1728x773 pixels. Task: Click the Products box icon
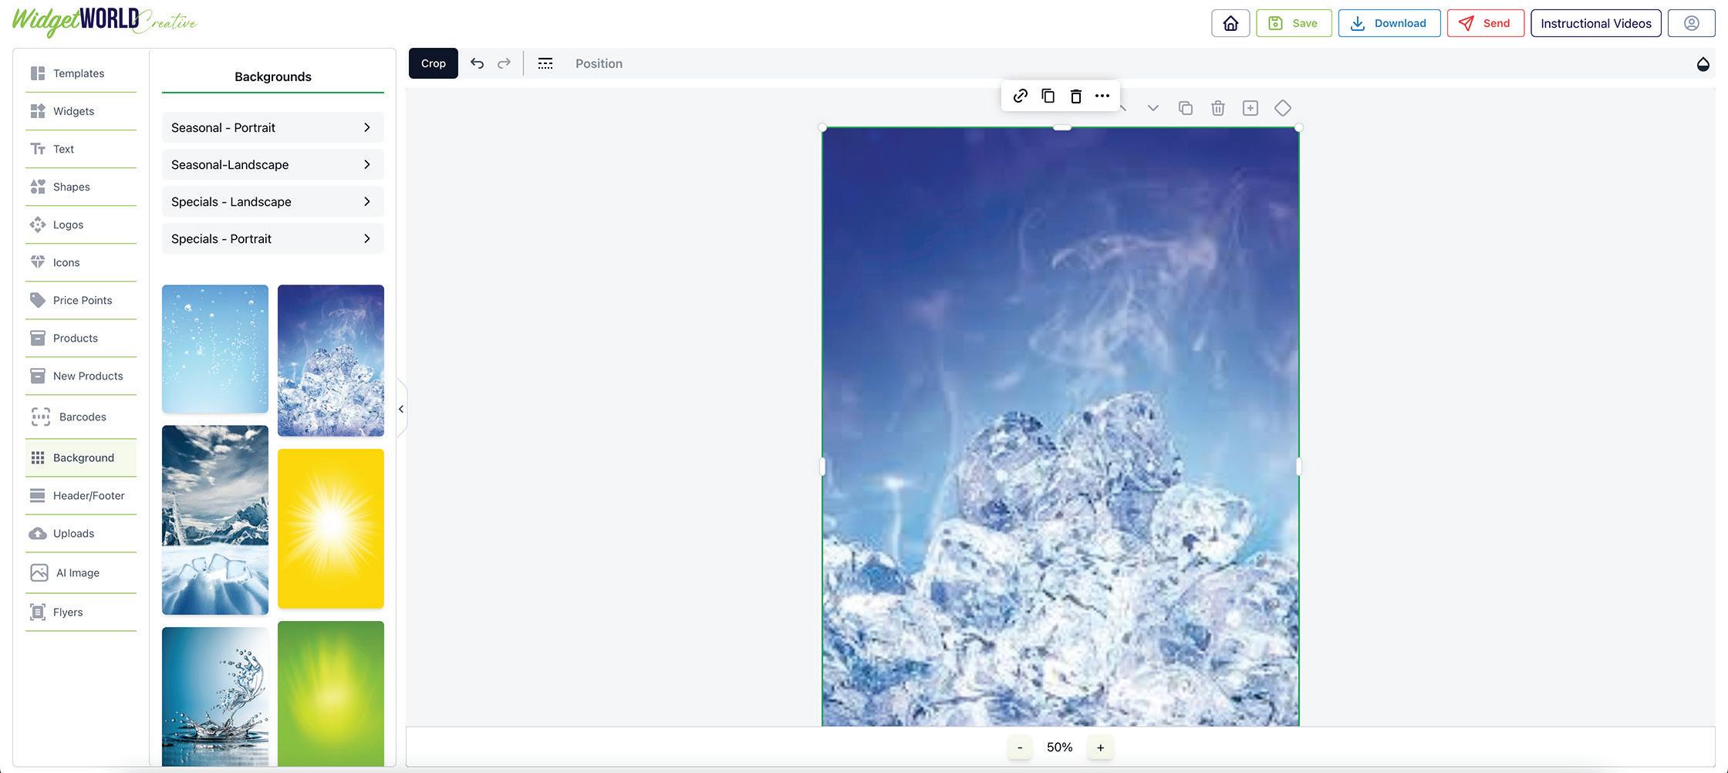coord(37,338)
